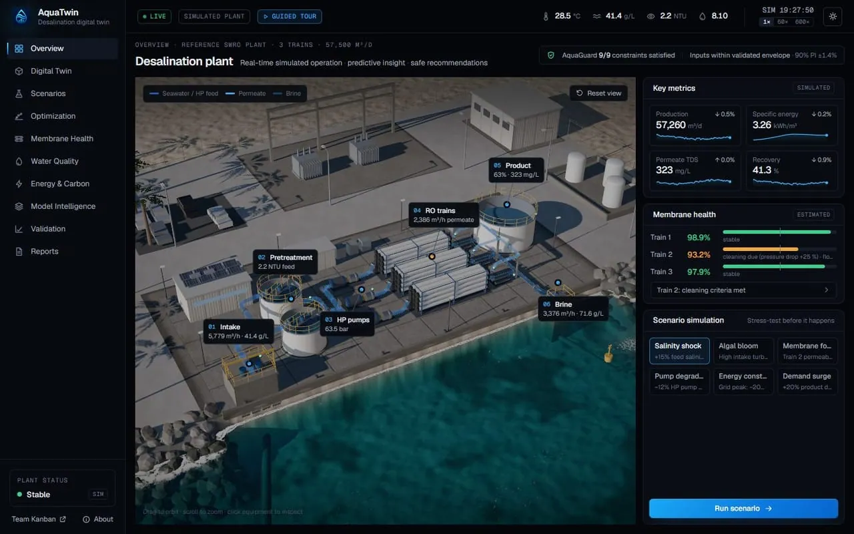Expand the Train 2 cleaning criteria met row
The image size is (854, 534).
[743, 290]
